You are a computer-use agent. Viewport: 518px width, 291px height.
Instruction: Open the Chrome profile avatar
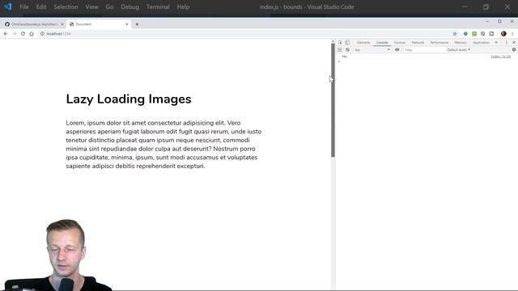coord(503,34)
